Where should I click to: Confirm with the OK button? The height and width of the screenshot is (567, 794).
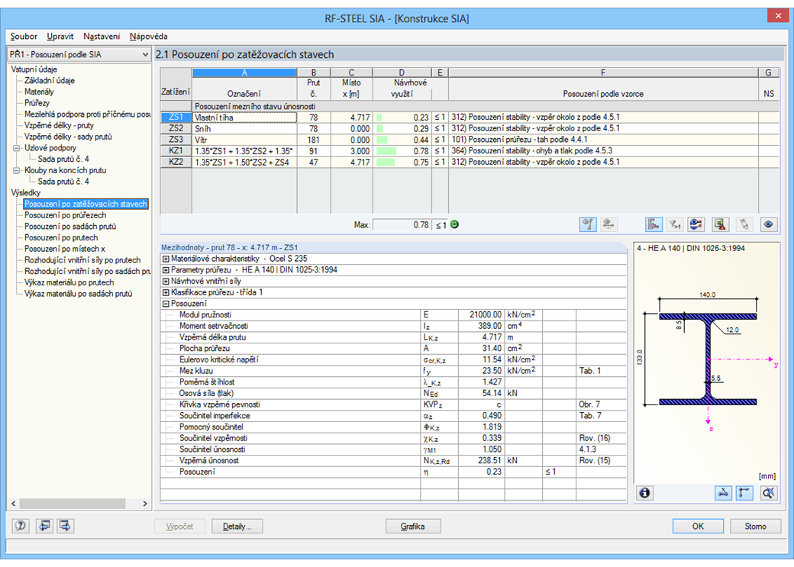click(698, 527)
